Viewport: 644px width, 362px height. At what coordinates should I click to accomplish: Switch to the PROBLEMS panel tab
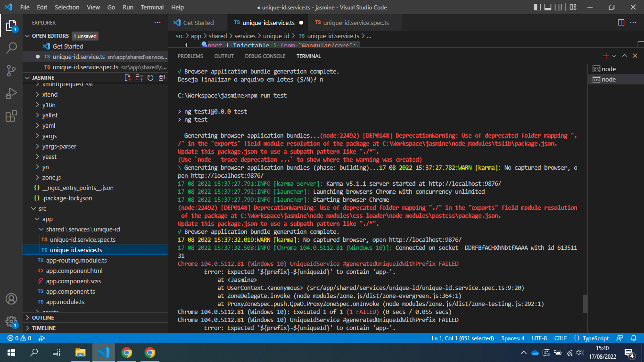(x=190, y=56)
